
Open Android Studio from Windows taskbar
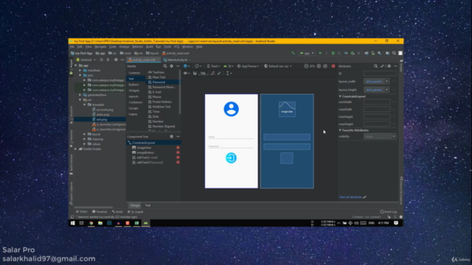click(146, 223)
